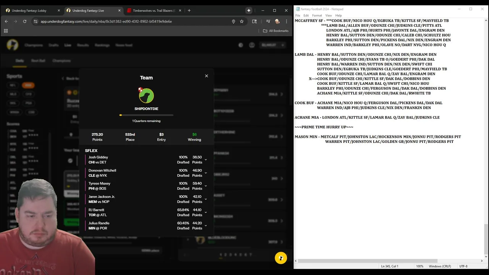View site information icon in address bar
This screenshot has width=489, height=275.
point(35,21)
